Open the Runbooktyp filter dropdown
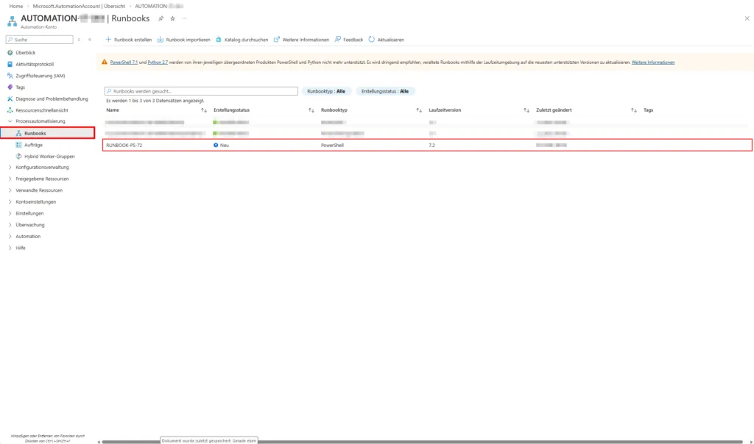This screenshot has height=444, width=754. pyautogui.click(x=325, y=91)
